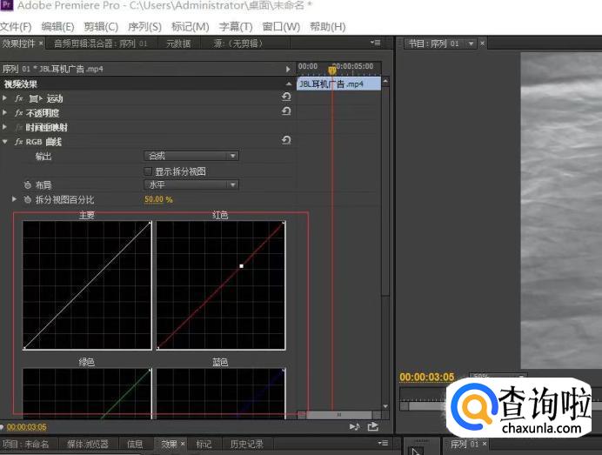Switch to the 音频剪辑混合器 tab
Viewport: 602px width, 455px height.
point(100,43)
